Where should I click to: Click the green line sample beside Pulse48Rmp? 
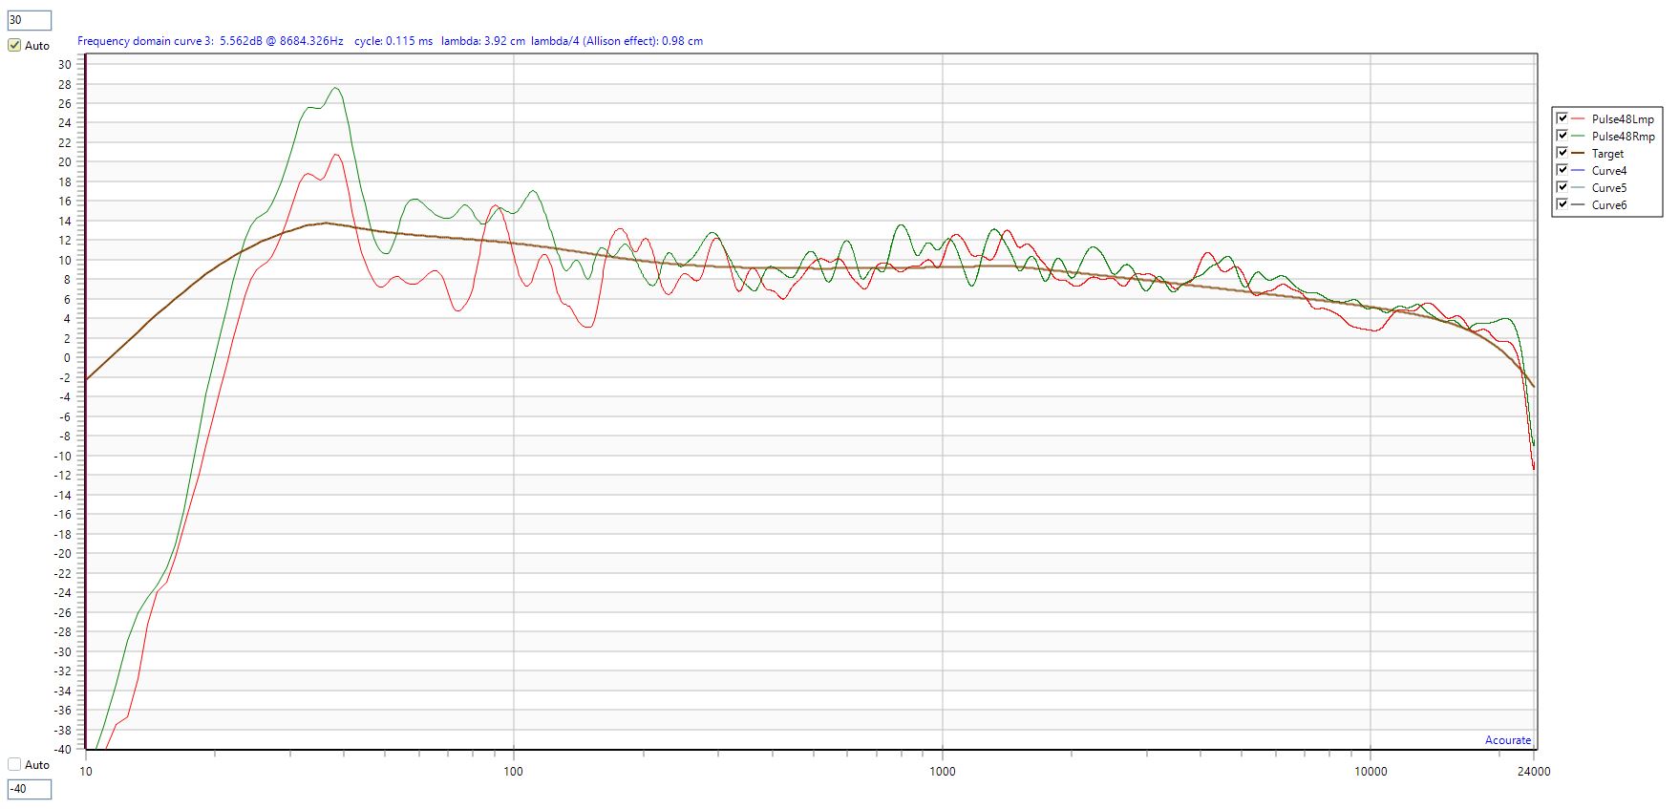click(x=1578, y=137)
